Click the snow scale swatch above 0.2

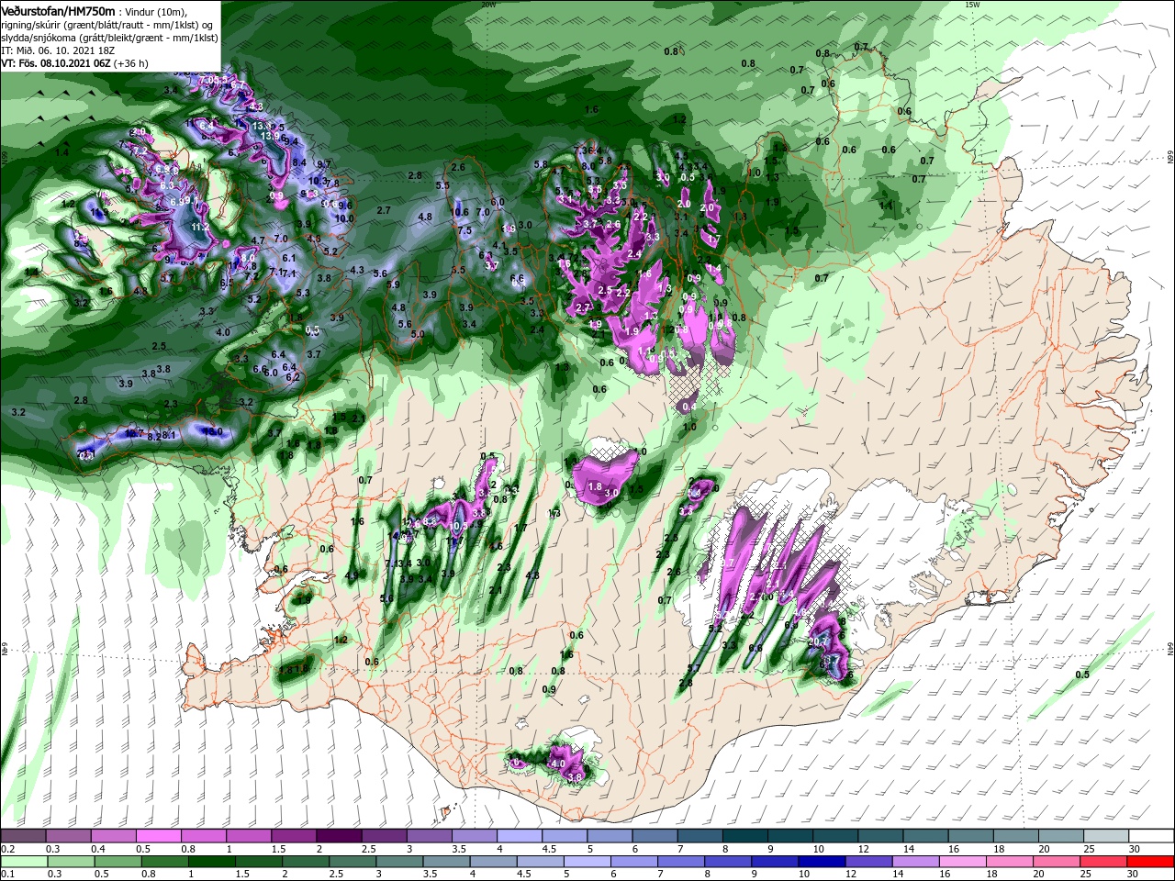pos(23,836)
